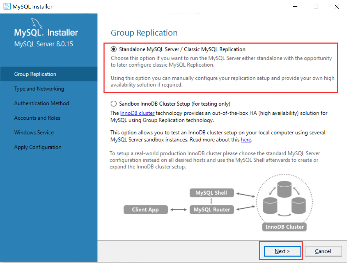Close the MySQL Installer window
347x263 pixels.
pyautogui.click(x=337, y=7)
